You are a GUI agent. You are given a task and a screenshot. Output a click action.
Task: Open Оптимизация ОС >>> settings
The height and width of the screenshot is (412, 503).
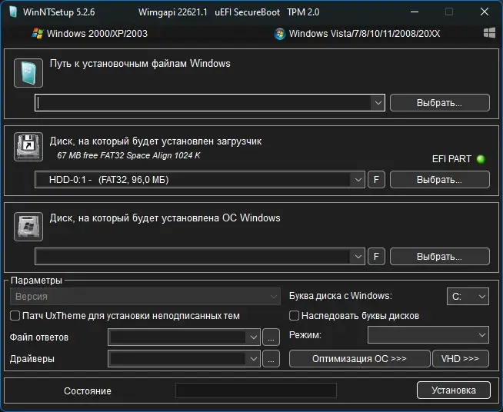pyautogui.click(x=360, y=358)
